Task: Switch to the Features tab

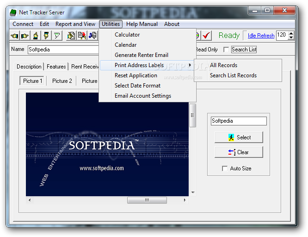Action: point(56,67)
